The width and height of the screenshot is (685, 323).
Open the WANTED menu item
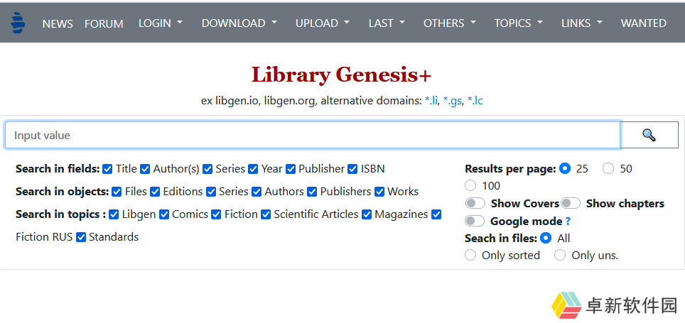644,23
